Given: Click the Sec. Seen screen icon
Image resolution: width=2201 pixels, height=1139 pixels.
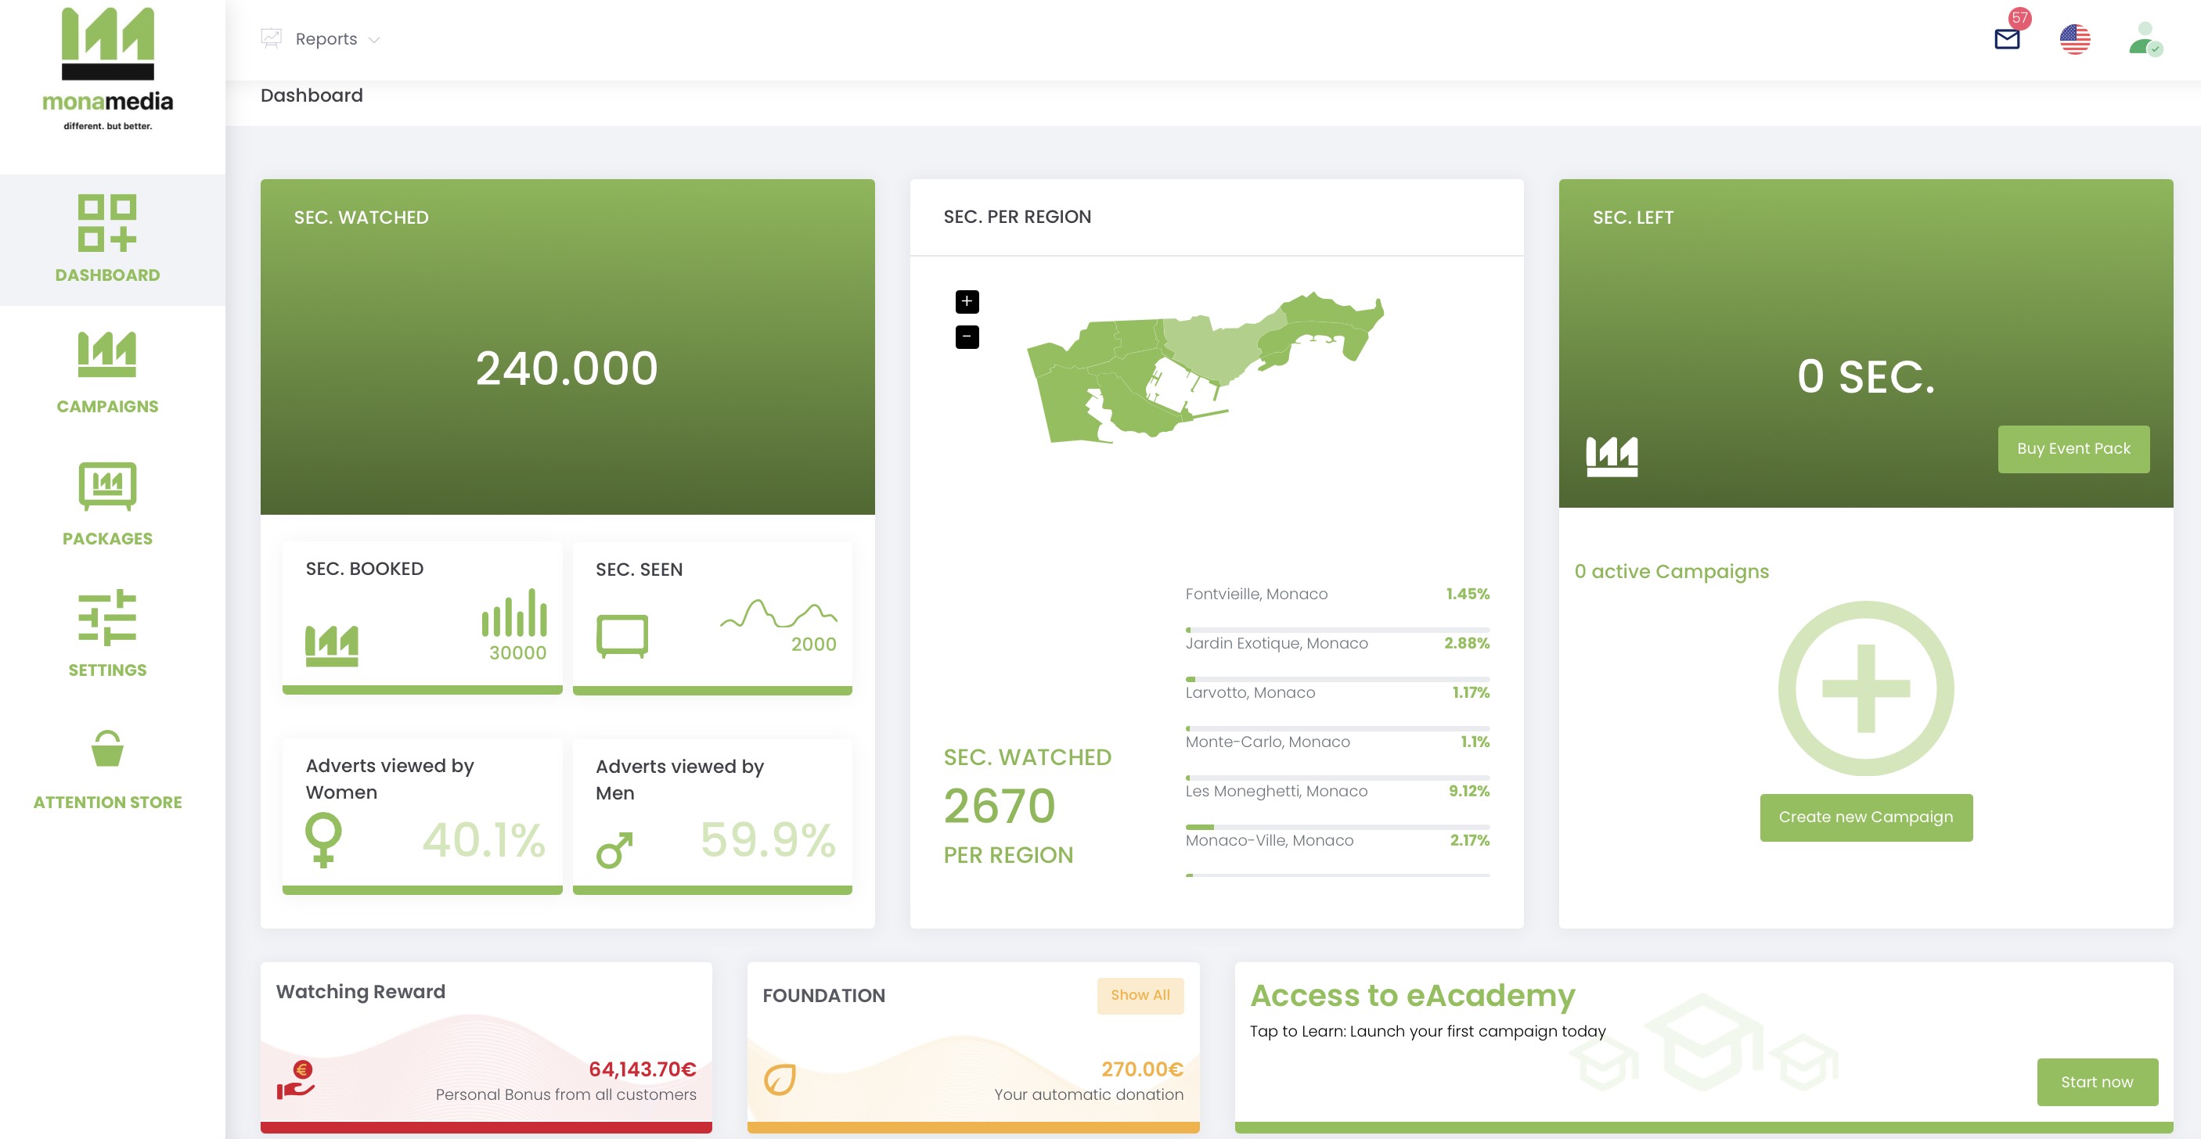Looking at the screenshot, I should pos(622,636).
